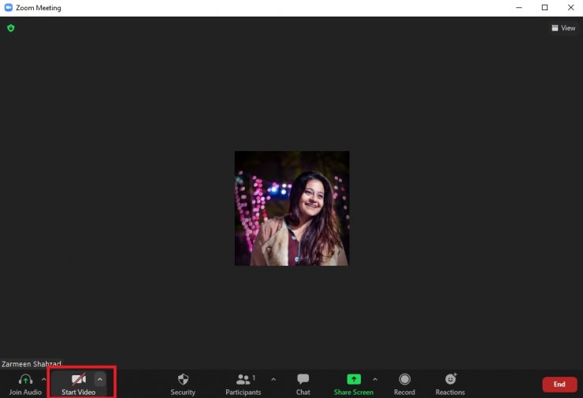
Task: Click the red End button
Action: tap(559, 385)
